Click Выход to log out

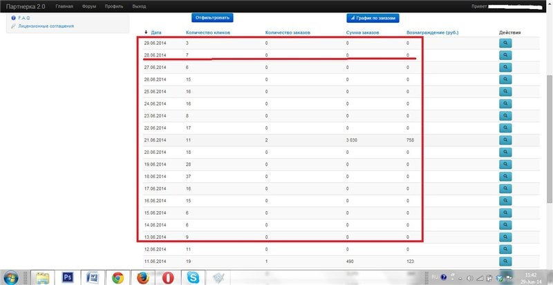[139, 6]
